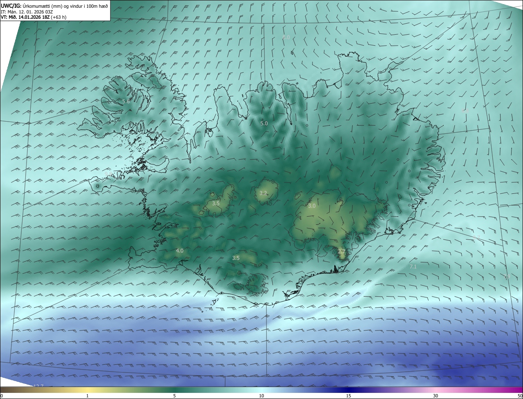This screenshot has width=523, height=399.
Task: Click the '10' tick on the color scale
Action: (x=261, y=396)
